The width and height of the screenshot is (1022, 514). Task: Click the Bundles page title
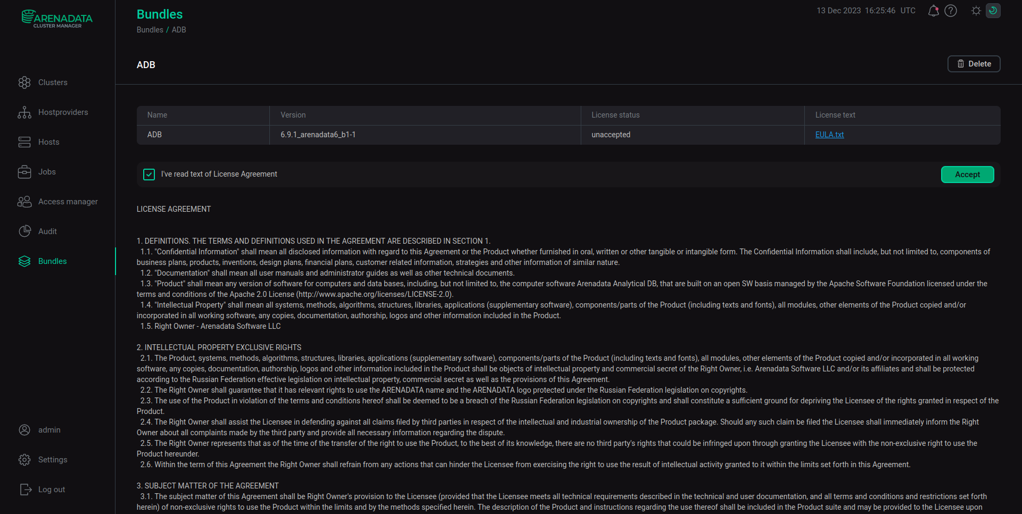(159, 14)
